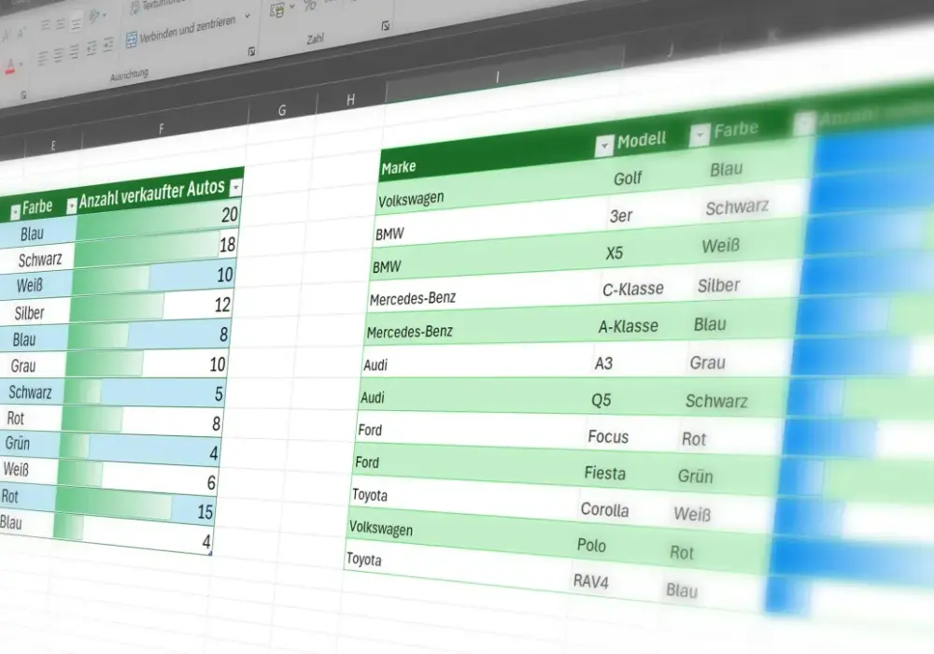The width and height of the screenshot is (934, 654).
Task: Select the cell with value 18
Action: coord(156,248)
